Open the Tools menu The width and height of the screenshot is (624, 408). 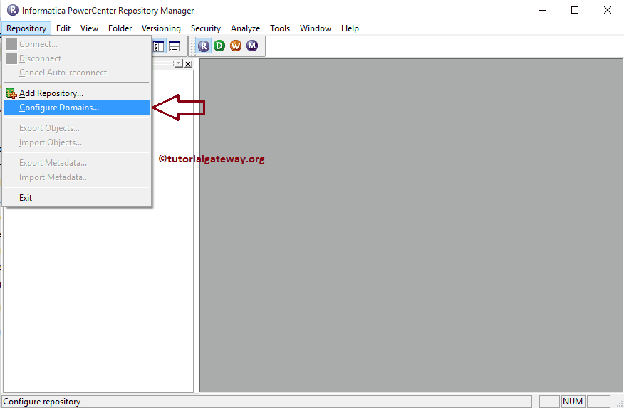pyautogui.click(x=280, y=28)
